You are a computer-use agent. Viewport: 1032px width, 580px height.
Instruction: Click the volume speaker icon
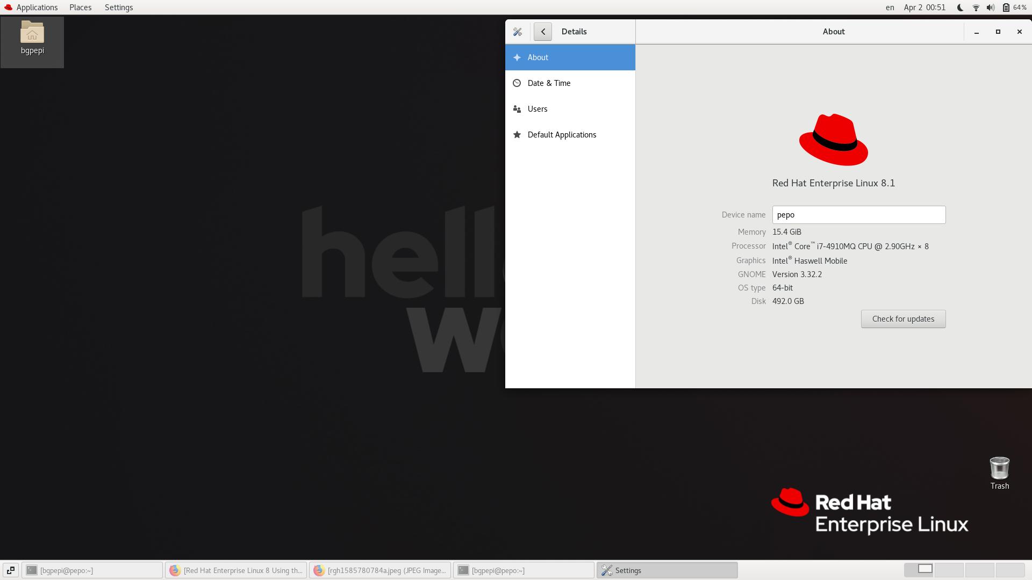pyautogui.click(x=991, y=8)
